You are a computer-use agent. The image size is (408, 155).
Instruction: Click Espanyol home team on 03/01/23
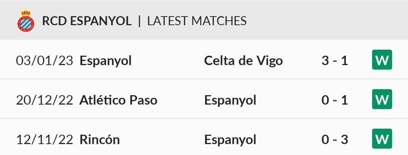tap(105, 61)
